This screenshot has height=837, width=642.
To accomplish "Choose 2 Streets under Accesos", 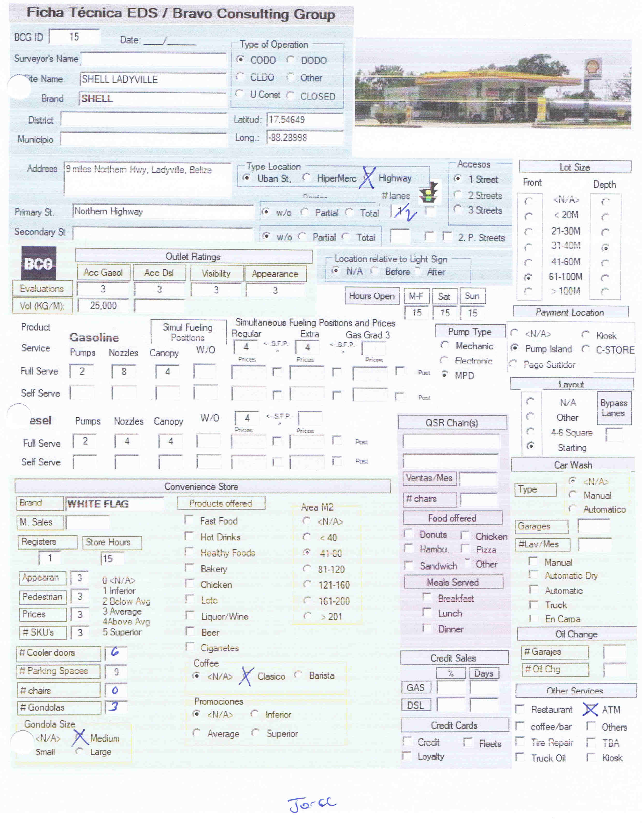I will coord(458,194).
